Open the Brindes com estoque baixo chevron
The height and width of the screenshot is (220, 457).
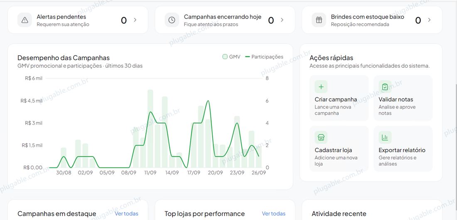tap(429, 20)
